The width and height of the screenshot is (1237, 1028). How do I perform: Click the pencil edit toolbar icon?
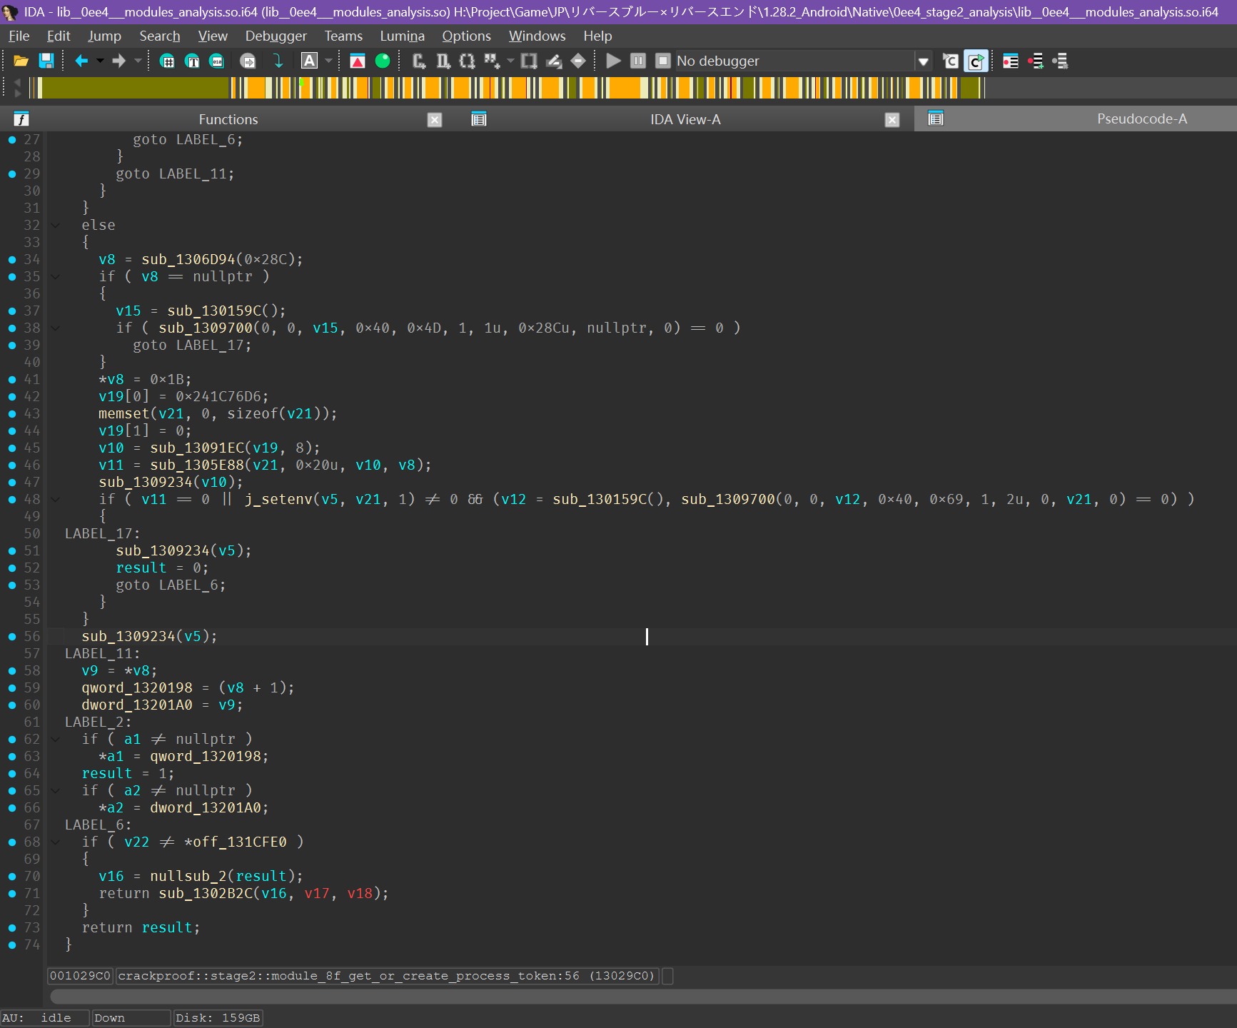554,61
